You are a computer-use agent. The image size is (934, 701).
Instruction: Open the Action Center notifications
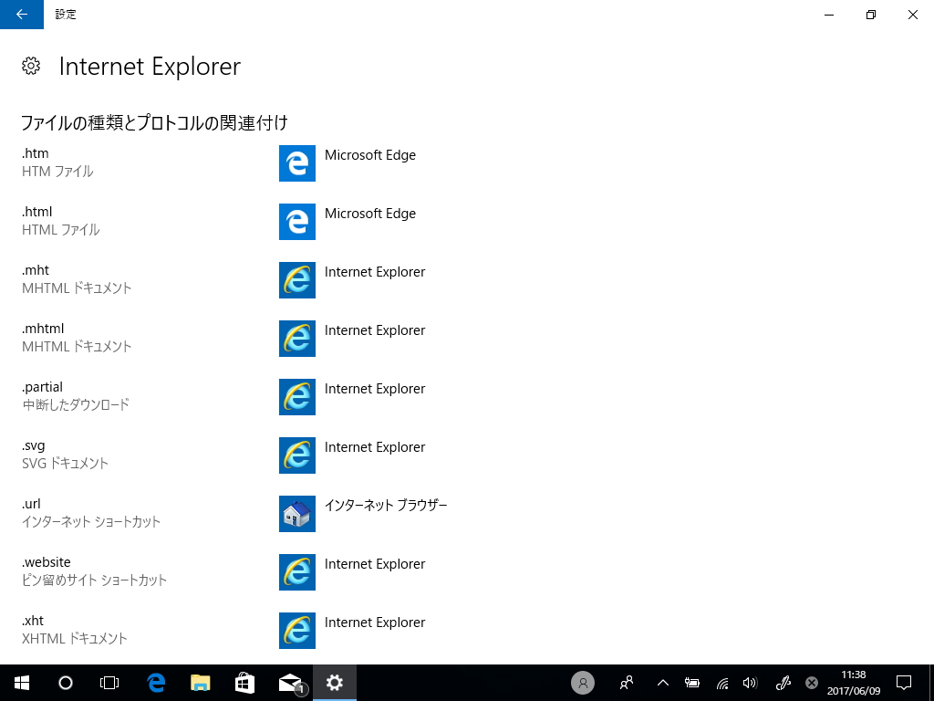[x=904, y=683]
